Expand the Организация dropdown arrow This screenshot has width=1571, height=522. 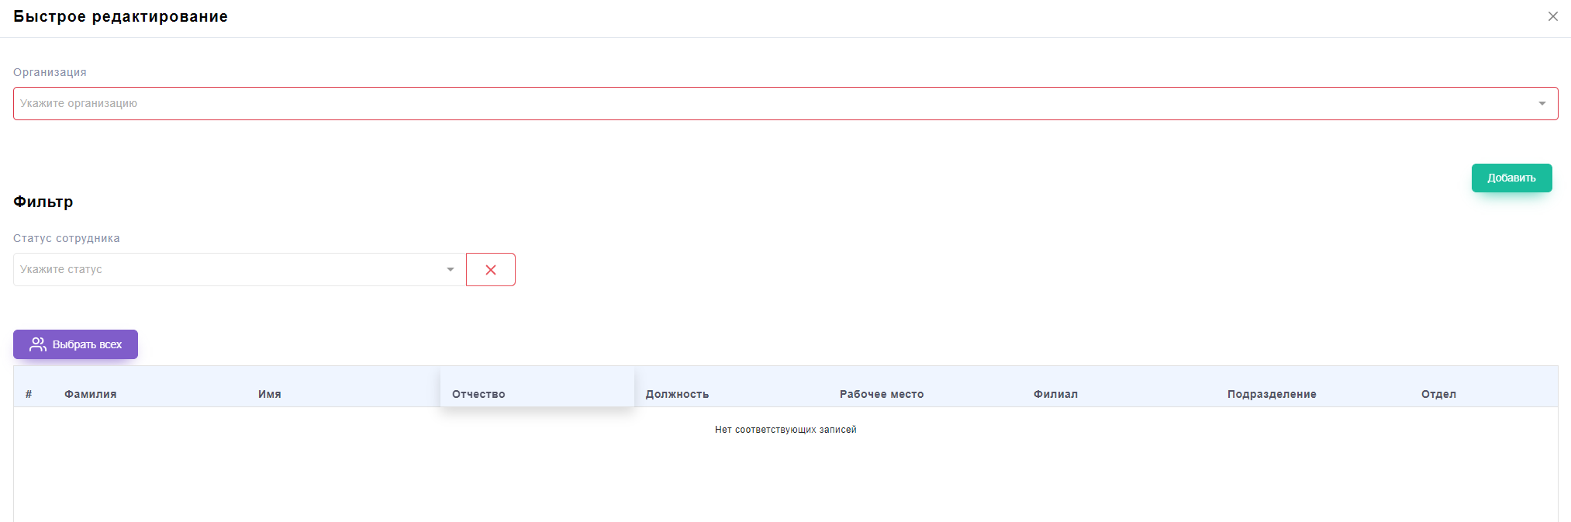coord(1542,104)
